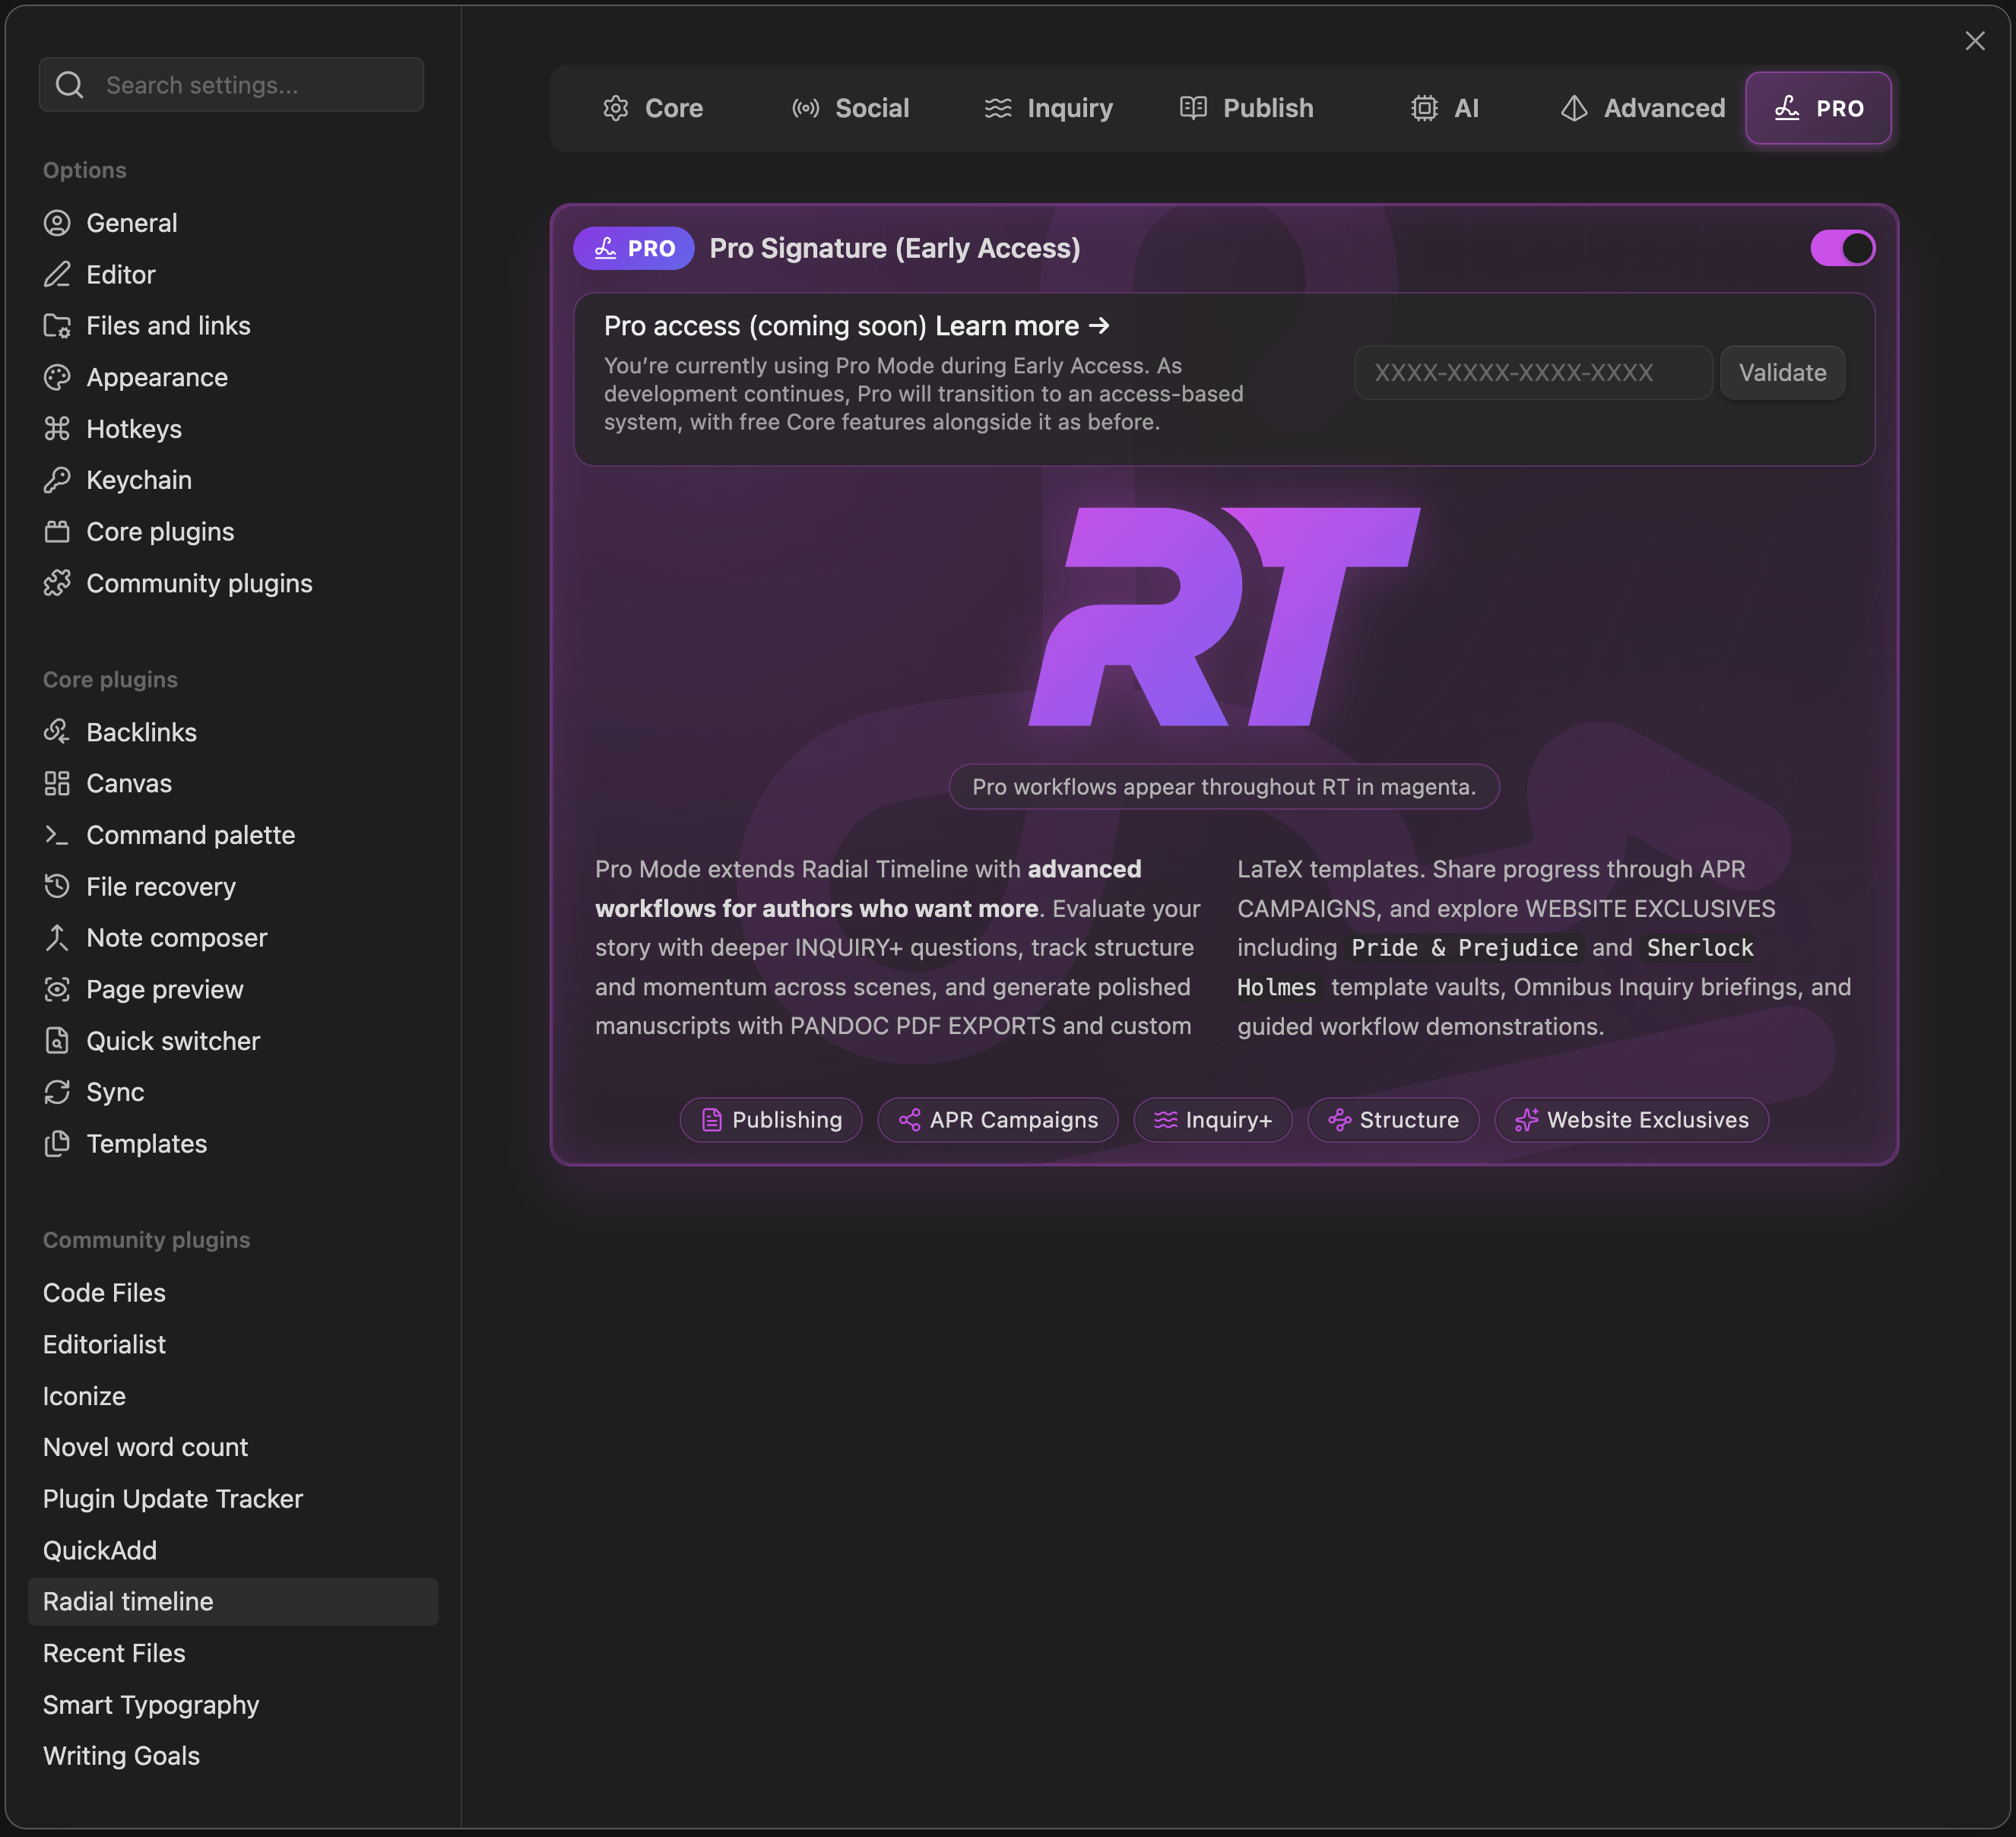Click the search magnifier icon
Image resolution: width=2016 pixels, height=1837 pixels.
[x=69, y=85]
